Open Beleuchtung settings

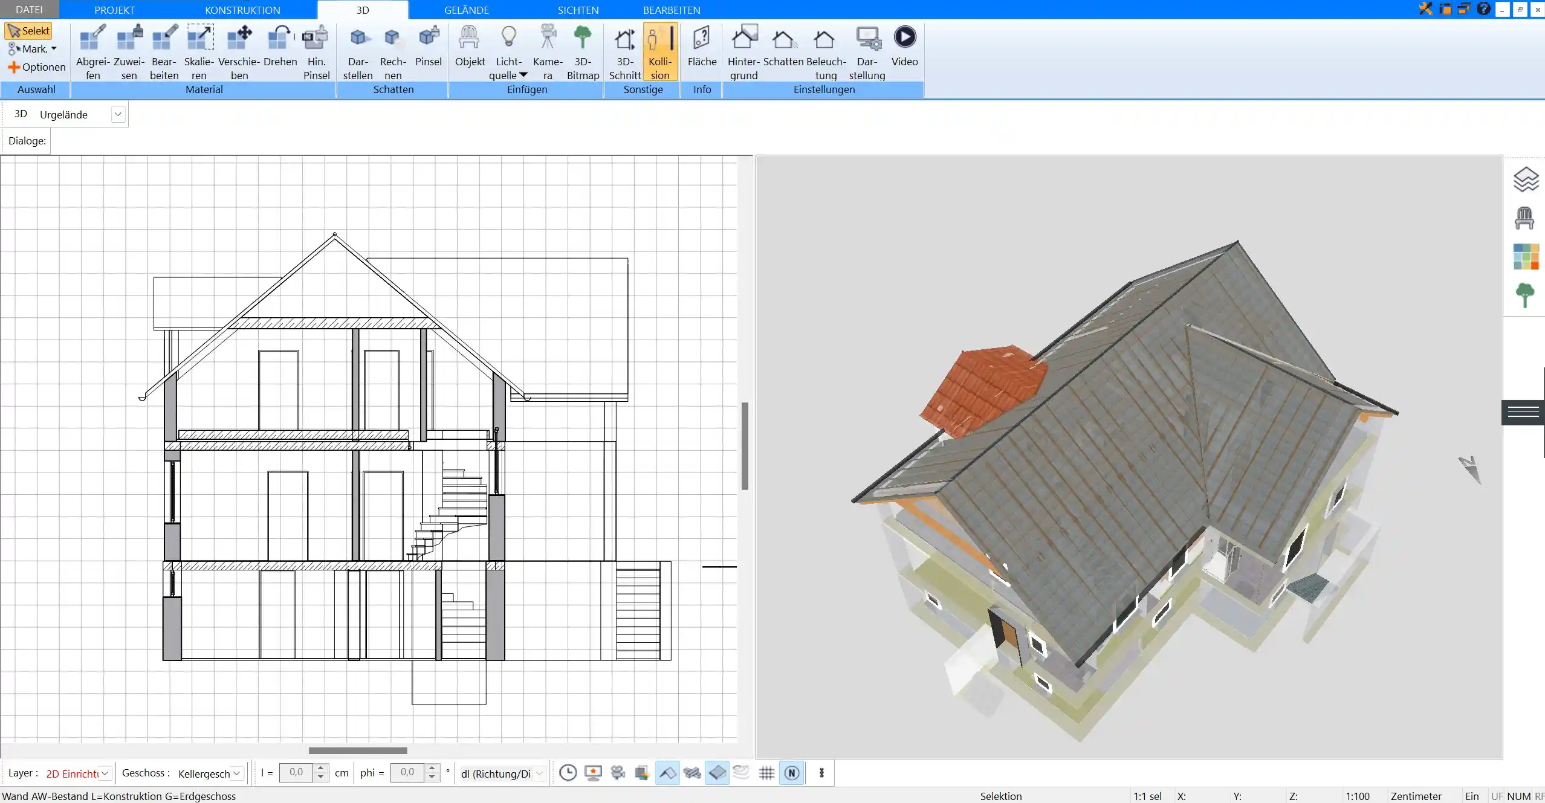826,52
